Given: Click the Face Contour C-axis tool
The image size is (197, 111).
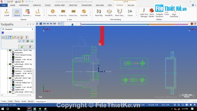Looking at the screenshot, I should [53, 13].
